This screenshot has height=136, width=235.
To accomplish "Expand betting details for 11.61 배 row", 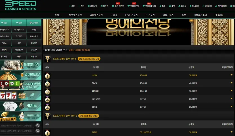I will (x=231, y=91).
